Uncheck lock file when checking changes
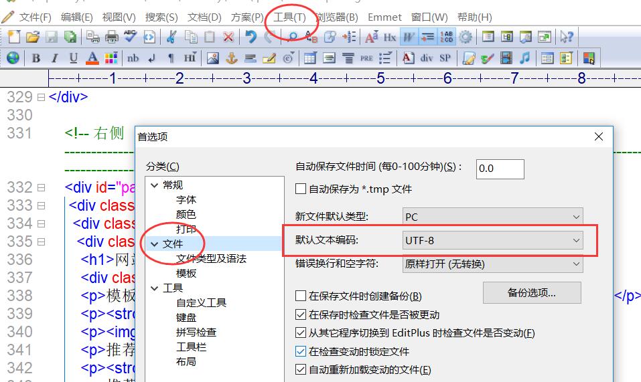Viewport: 641px width, 382px height. coord(301,351)
